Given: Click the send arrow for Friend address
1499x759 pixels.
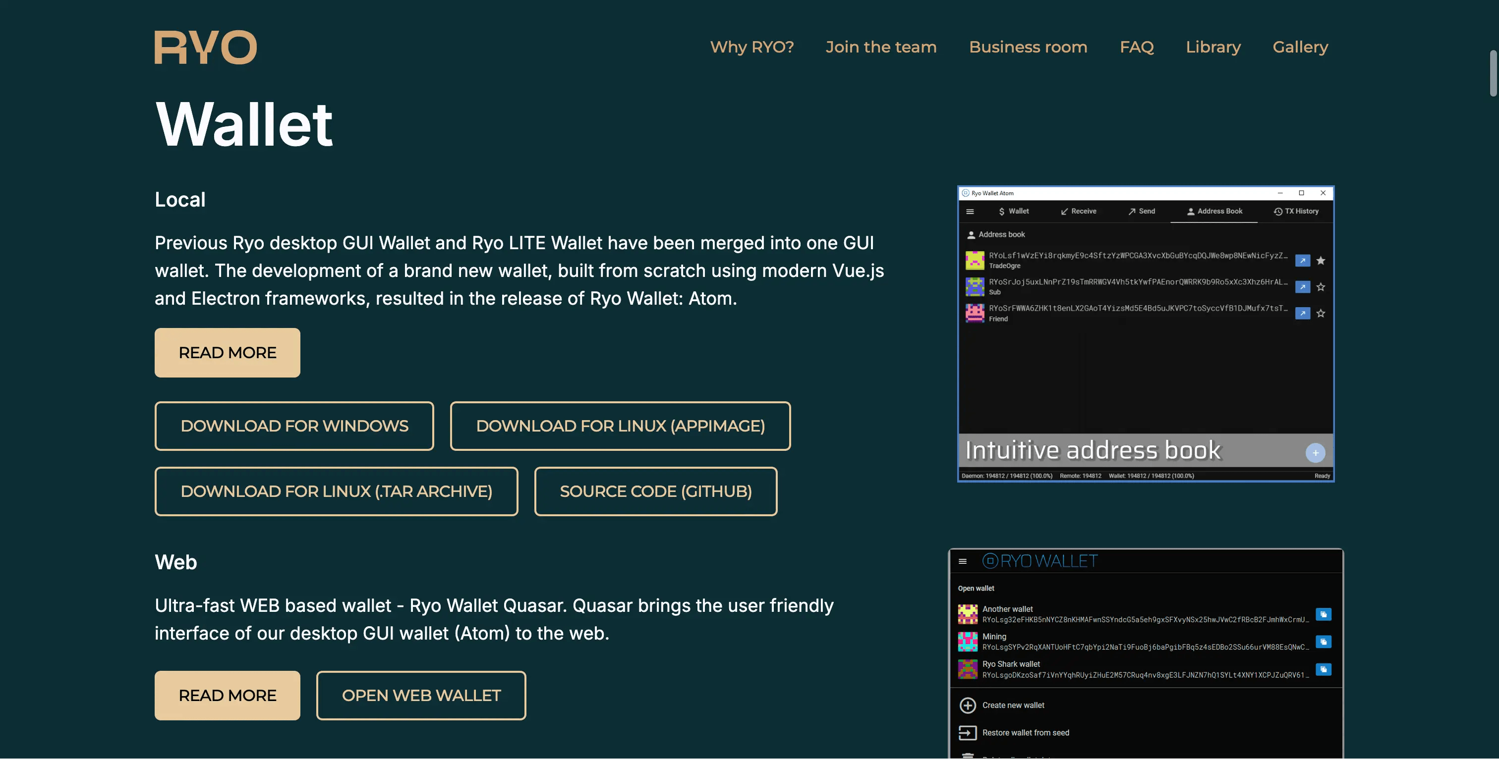Looking at the screenshot, I should (x=1303, y=314).
